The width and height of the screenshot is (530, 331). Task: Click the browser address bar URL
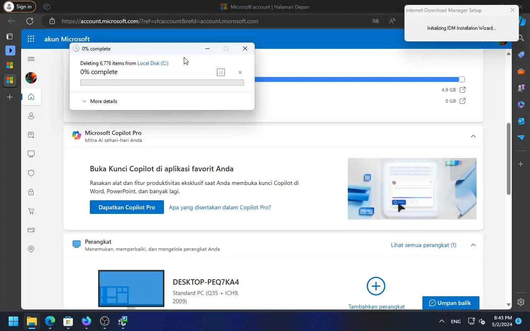160,21
